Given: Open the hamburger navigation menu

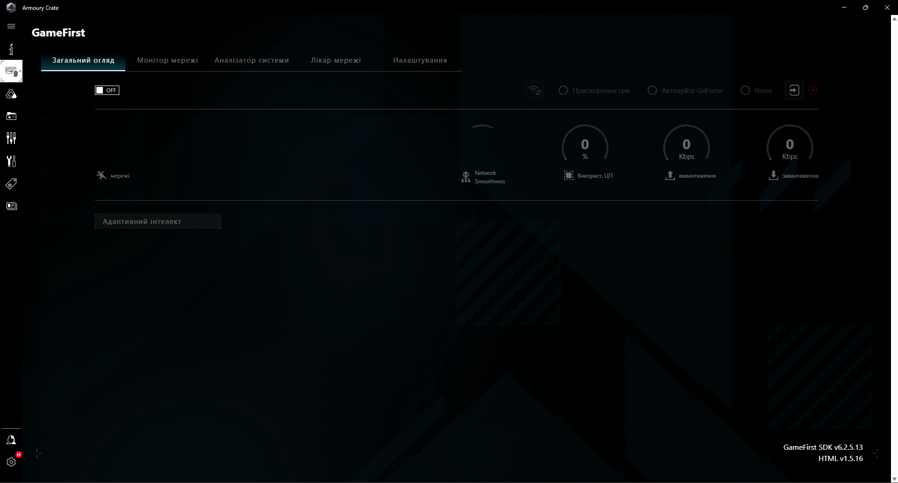Looking at the screenshot, I should tap(11, 26).
